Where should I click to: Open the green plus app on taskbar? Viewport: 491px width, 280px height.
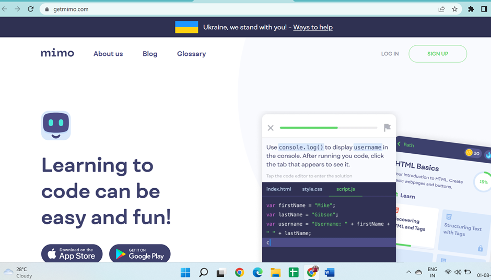coord(294,273)
